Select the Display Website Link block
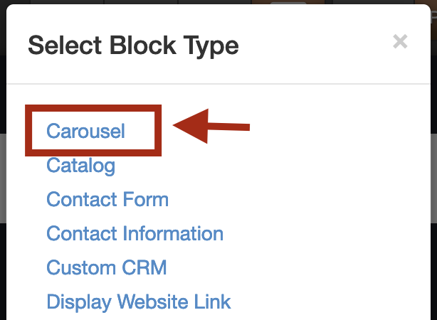Viewport: 437px width, 320px height. click(x=139, y=302)
